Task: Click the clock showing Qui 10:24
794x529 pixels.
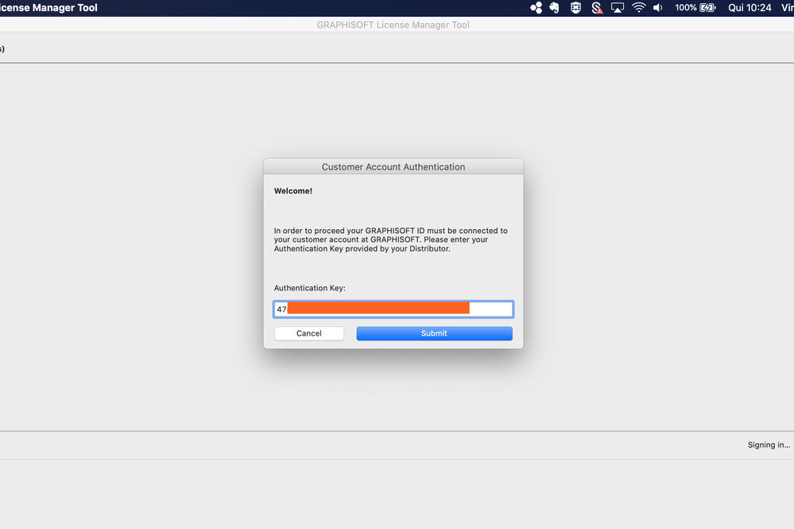Action: [749, 8]
